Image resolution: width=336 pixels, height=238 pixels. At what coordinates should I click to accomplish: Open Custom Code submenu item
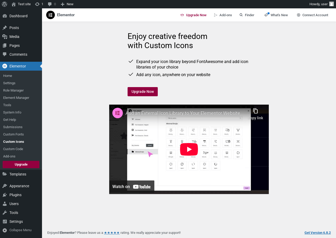[13, 149]
